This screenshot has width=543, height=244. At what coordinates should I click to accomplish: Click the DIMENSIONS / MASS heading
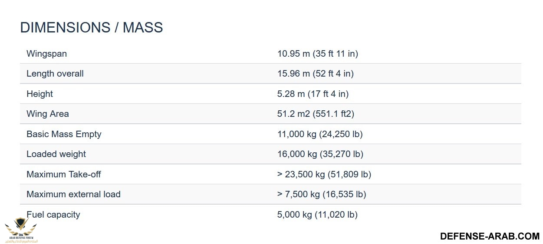coord(92,28)
